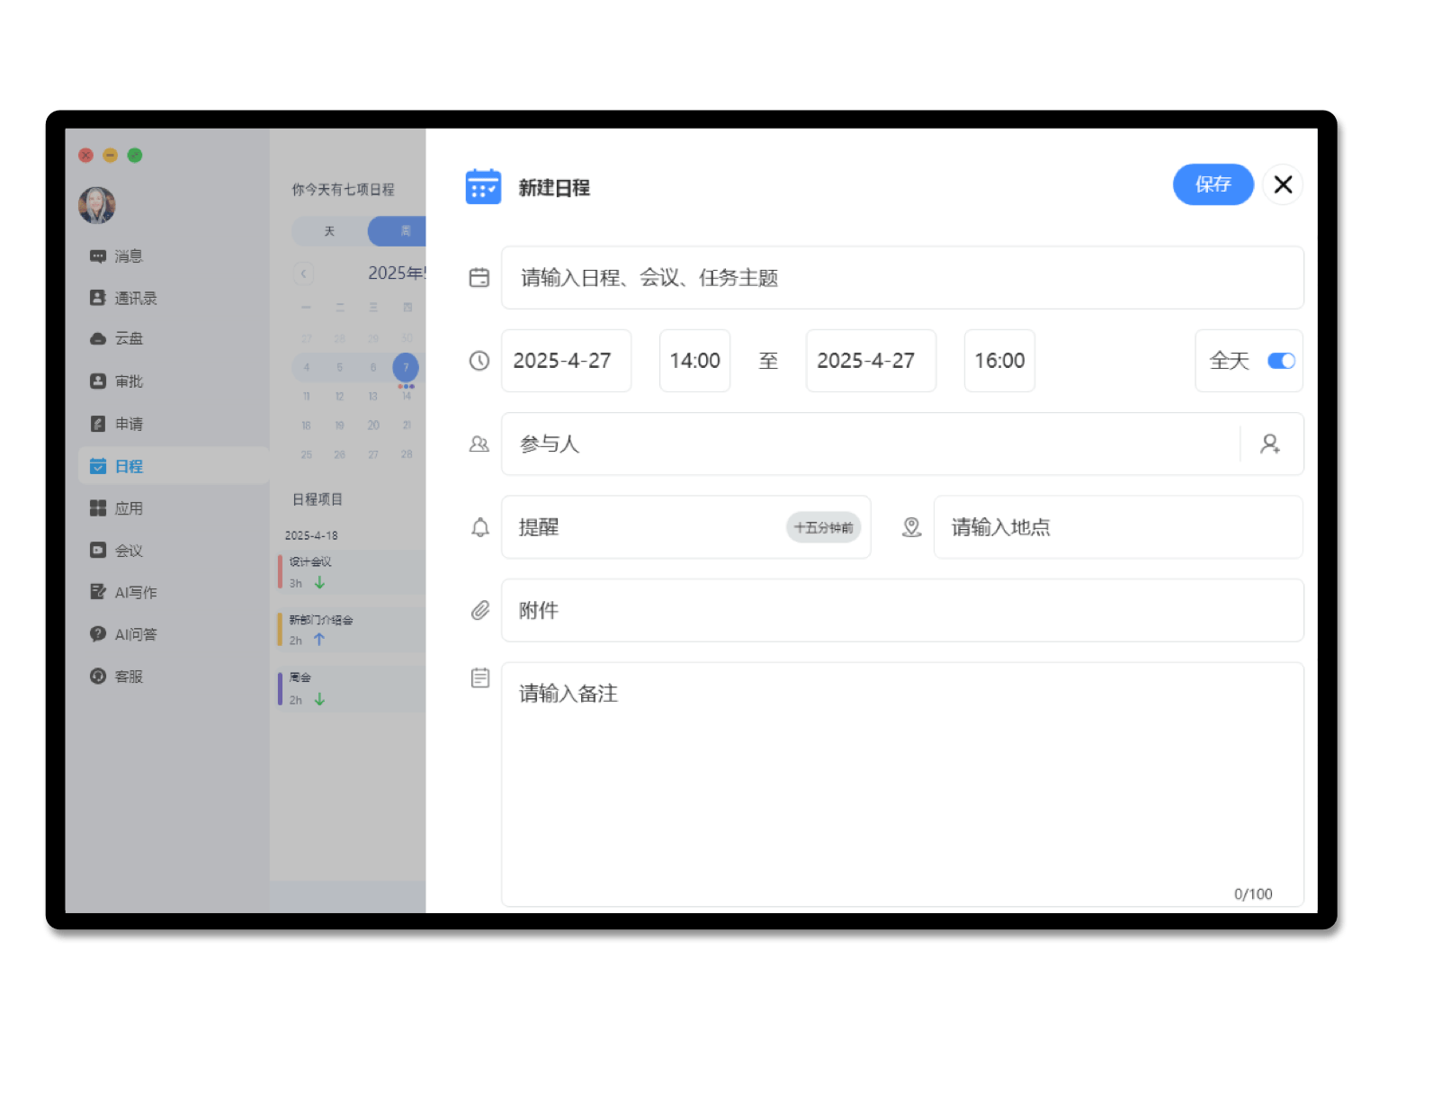This screenshot has height=1112, width=1432.
Task: Click the bell reminder icon
Action: coord(480,527)
